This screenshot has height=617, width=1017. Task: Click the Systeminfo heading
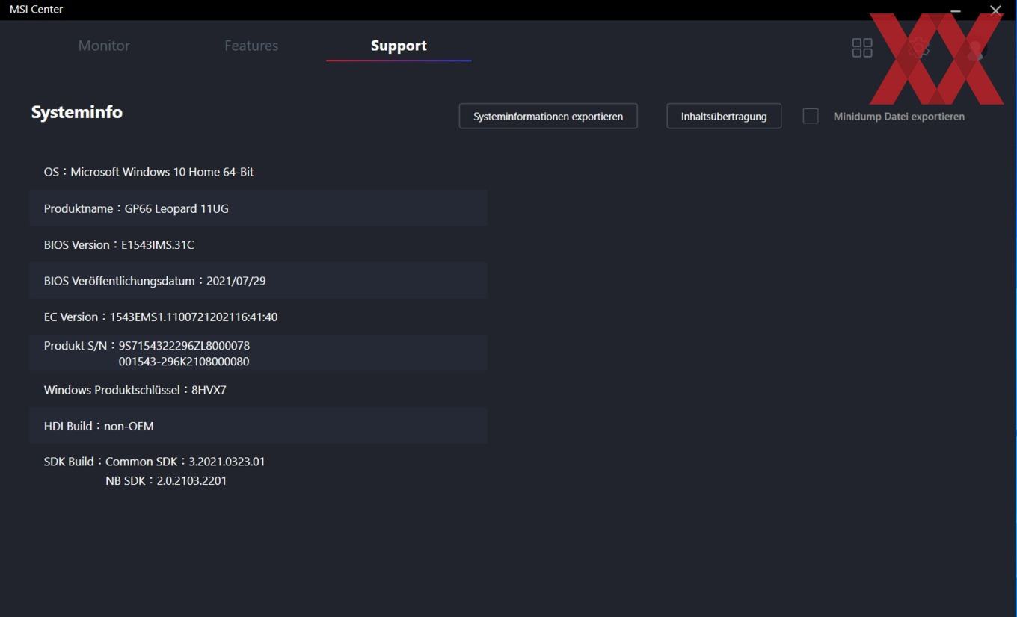pyautogui.click(x=77, y=112)
